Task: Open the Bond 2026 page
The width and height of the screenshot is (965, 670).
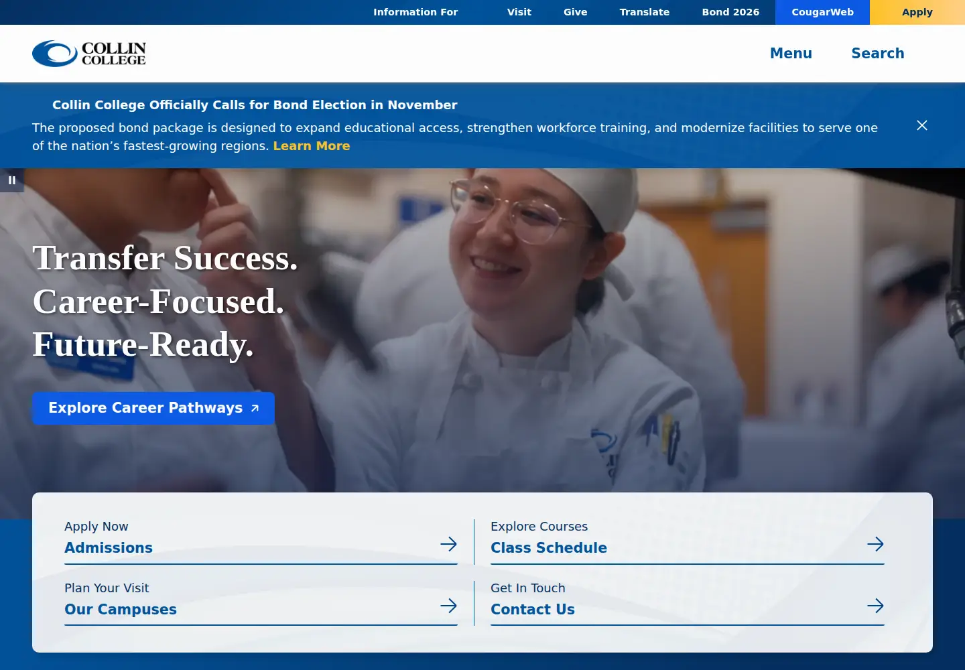Action: 730,12
